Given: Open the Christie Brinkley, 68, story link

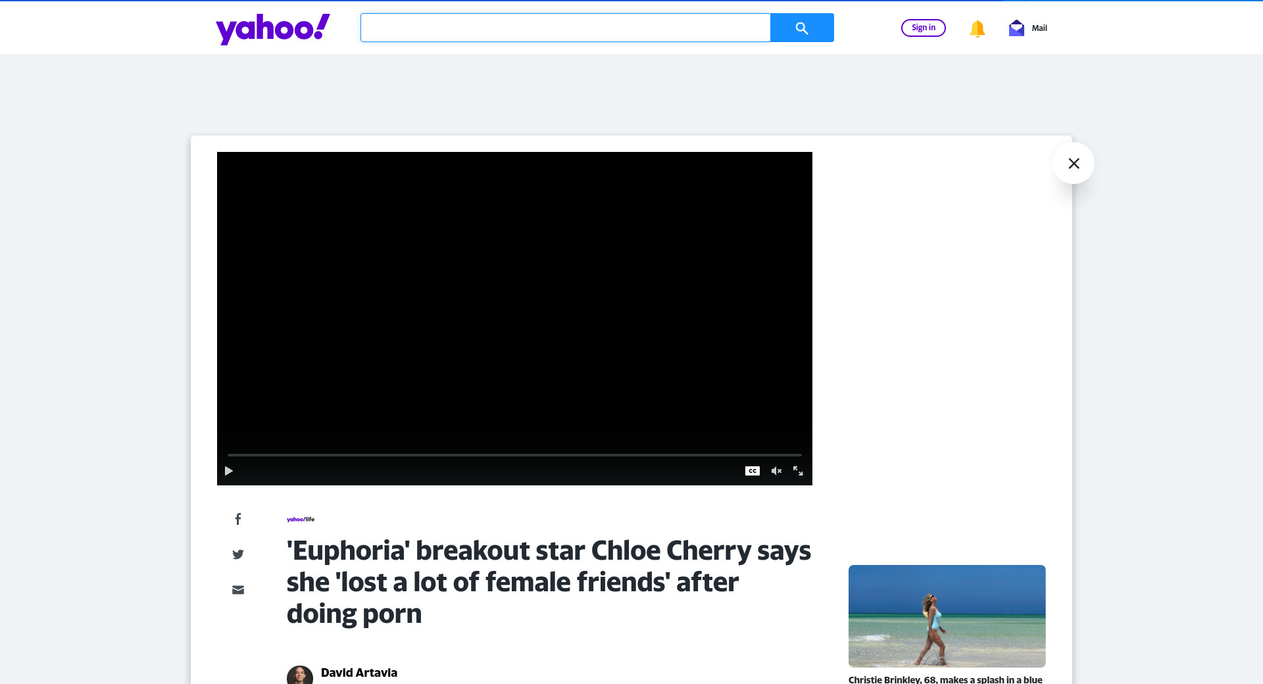Looking at the screenshot, I should pyautogui.click(x=945, y=679).
